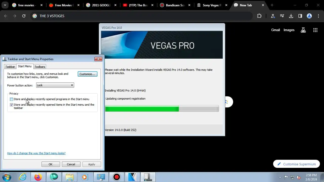The image size is (324, 182).
Task: Open the VEGAS Pro taskbar icon
Action: pos(132,177)
